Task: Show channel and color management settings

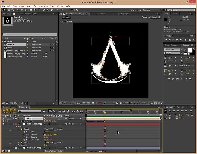Action: click(100, 103)
